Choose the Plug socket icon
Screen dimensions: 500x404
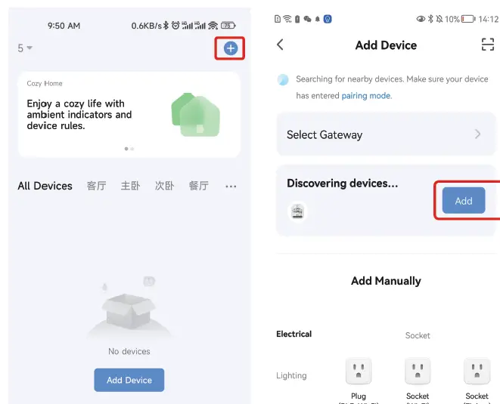(359, 371)
